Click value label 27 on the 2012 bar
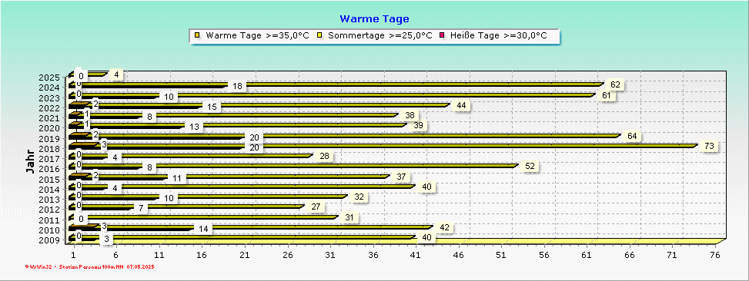The image size is (749, 281). [316, 207]
